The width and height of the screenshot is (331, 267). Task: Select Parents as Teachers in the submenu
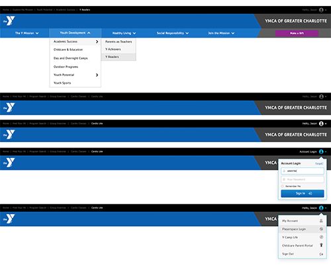click(118, 42)
